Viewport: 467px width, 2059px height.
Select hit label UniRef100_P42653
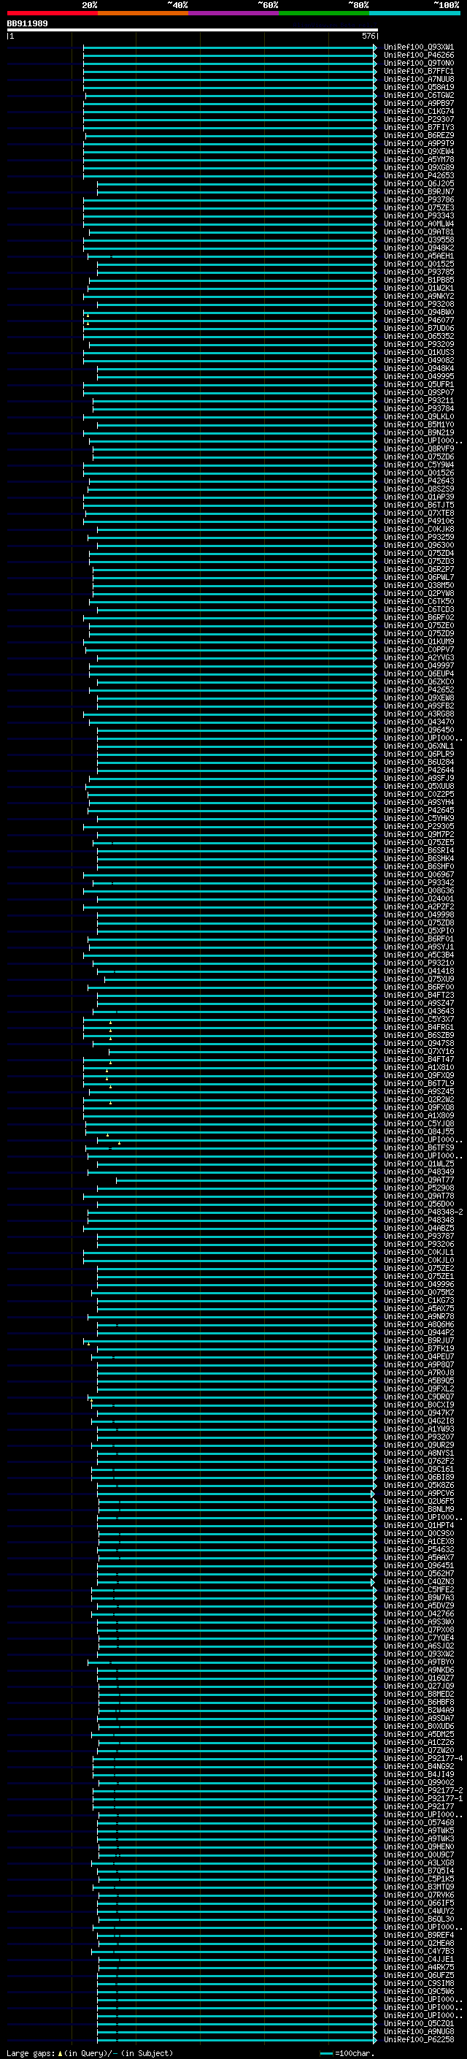tap(419, 176)
